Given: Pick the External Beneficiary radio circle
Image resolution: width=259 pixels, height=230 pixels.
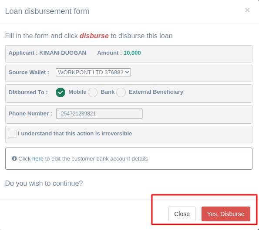Looking at the screenshot, I should coord(121,92).
